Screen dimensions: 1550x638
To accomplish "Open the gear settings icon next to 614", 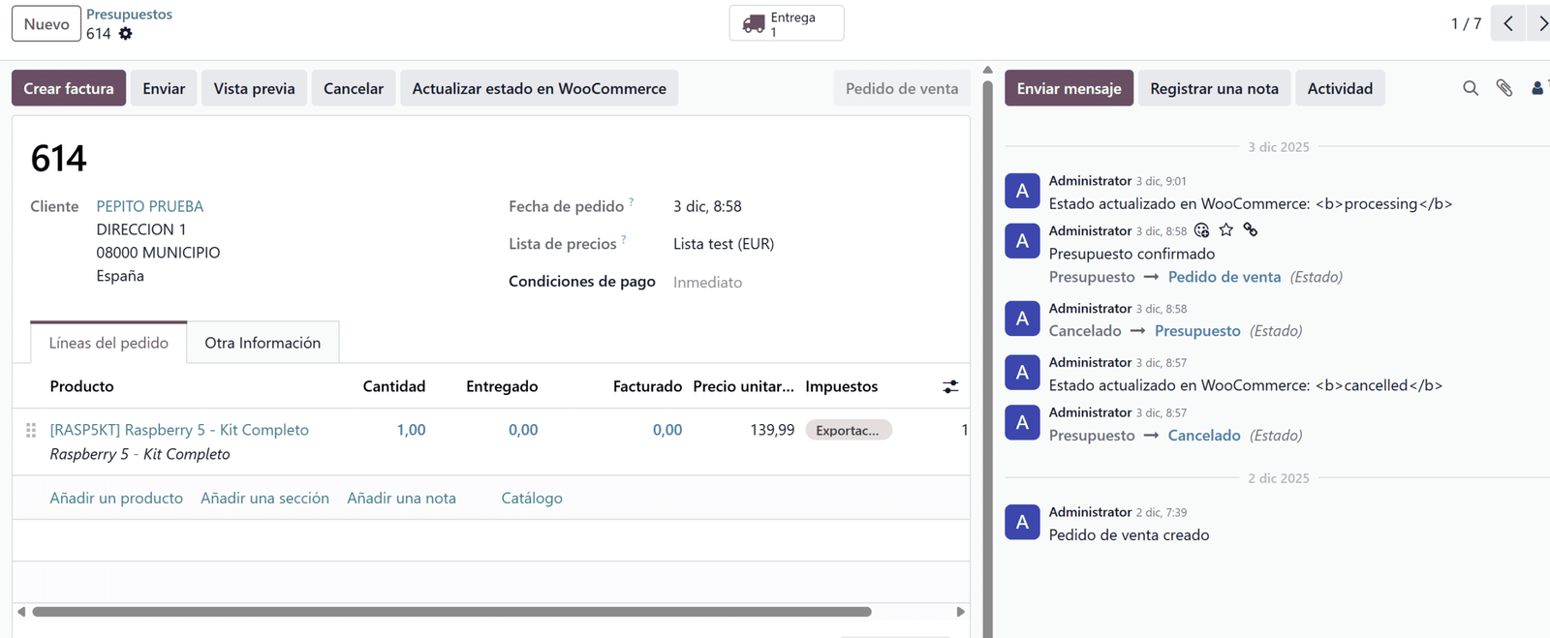I will (125, 34).
